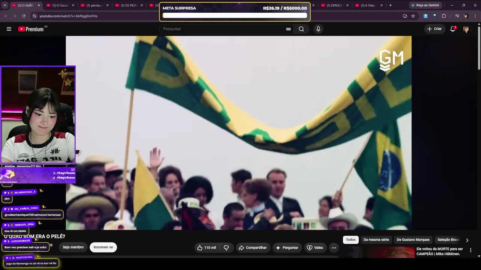This screenshot has height=270, width=481.
Task: Open the YouTube account avatar menu
Action: click(467, 29)
